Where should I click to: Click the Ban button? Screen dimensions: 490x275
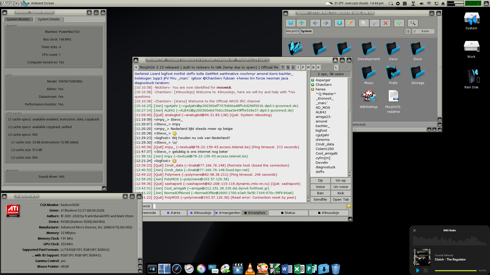click(320, 193)
